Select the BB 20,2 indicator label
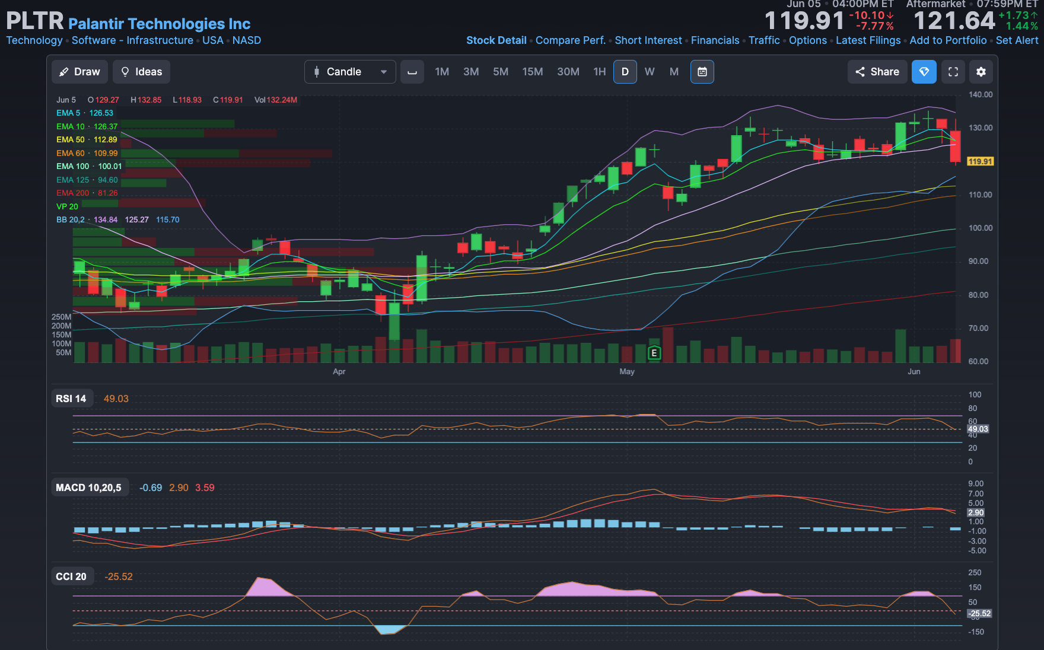Screen dimensions: 1044x650 tap(71, 219)
